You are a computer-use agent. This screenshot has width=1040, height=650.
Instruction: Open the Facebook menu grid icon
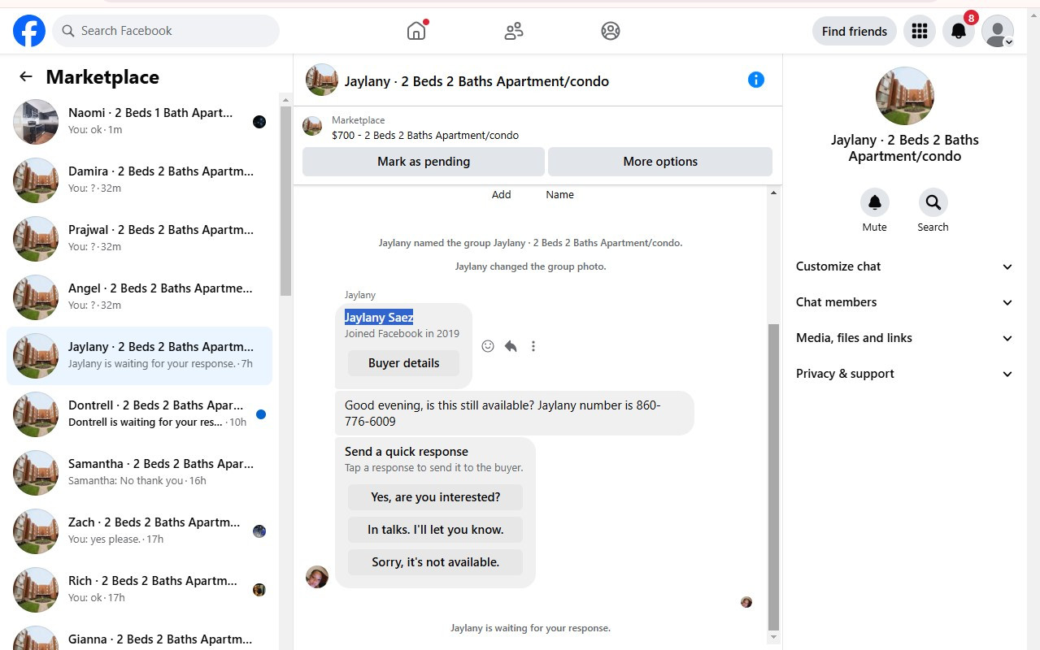click(920, 31)
